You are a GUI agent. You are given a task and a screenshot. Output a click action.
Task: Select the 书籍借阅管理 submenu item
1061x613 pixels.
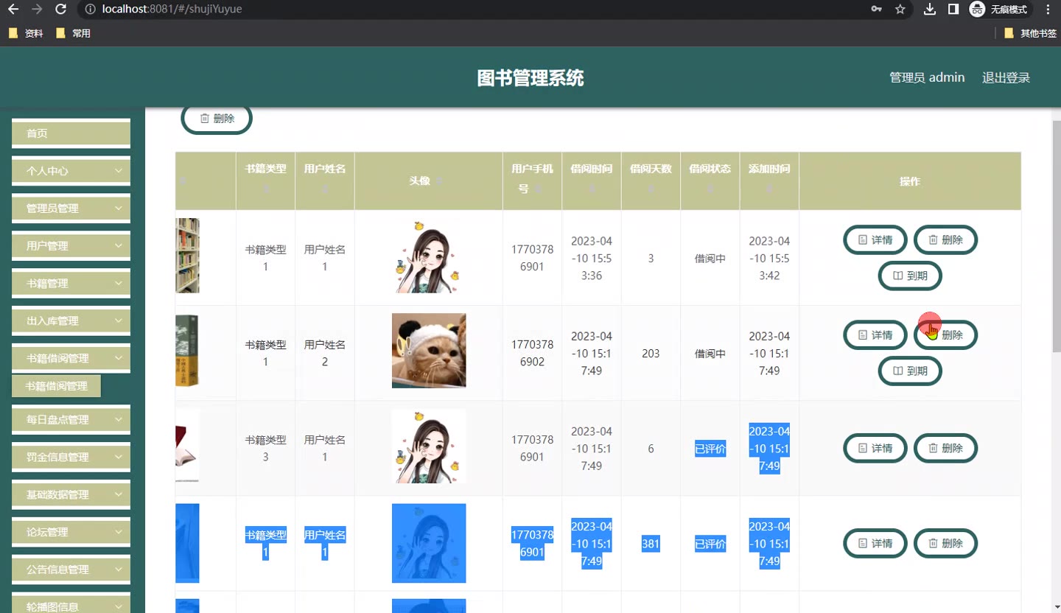point(56,385)
